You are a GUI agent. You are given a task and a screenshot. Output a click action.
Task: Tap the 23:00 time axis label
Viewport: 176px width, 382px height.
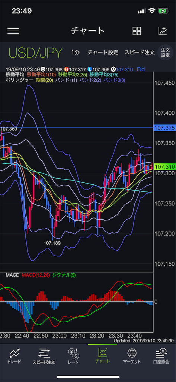[60, 335]
